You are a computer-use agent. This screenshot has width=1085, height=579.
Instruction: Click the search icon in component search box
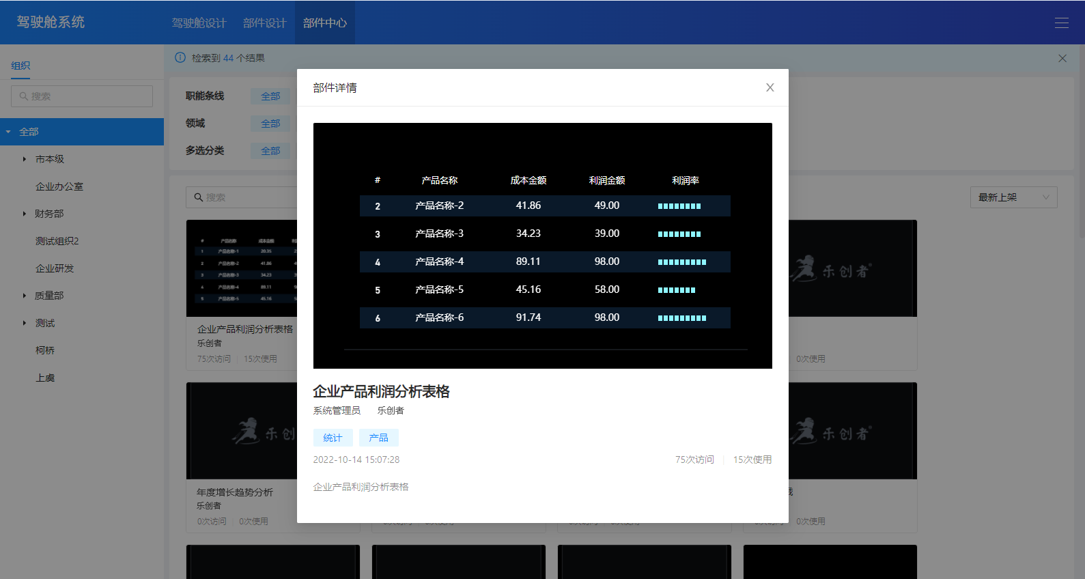(x=199, y=197)
